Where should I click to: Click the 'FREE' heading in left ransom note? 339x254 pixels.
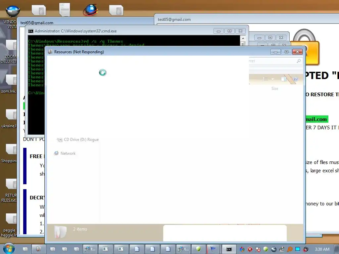point(36,156)
